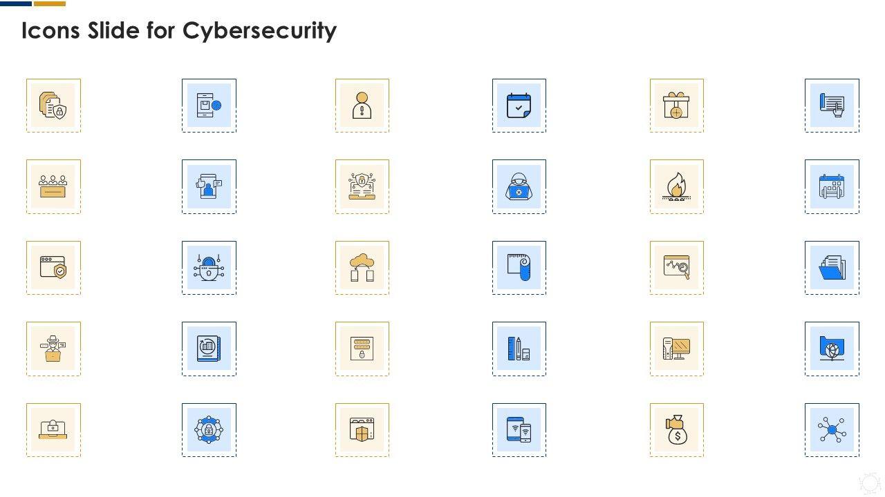Viewport: 885px width, 497px height.
Task: Select the gift box icon
Action: 676,106
